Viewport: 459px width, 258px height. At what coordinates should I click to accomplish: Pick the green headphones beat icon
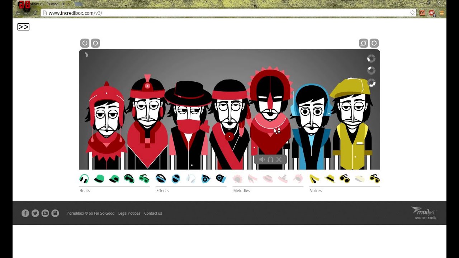[84, 178]
